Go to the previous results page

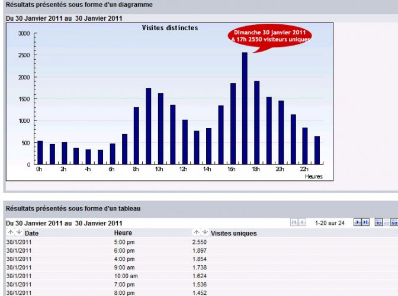point(302,222)
